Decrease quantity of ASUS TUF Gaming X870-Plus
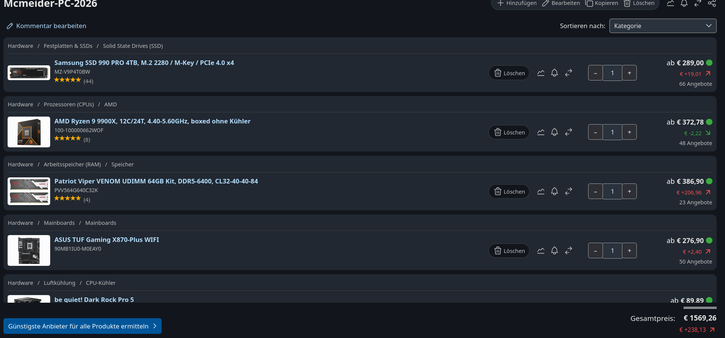This screenshot has height=338, width=725. [x=595, y=251]
